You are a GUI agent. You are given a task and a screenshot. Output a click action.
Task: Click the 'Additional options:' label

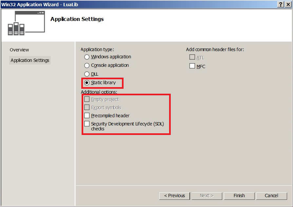[99, 92]
